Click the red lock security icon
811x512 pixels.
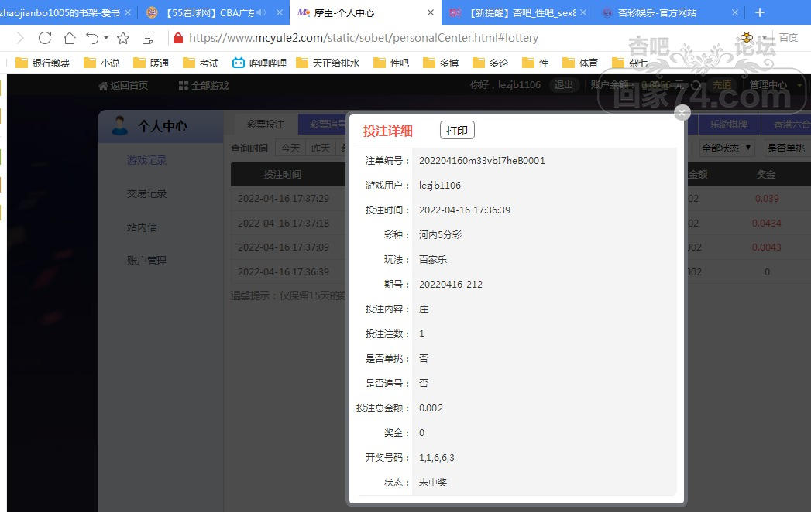tap(178, 38)
